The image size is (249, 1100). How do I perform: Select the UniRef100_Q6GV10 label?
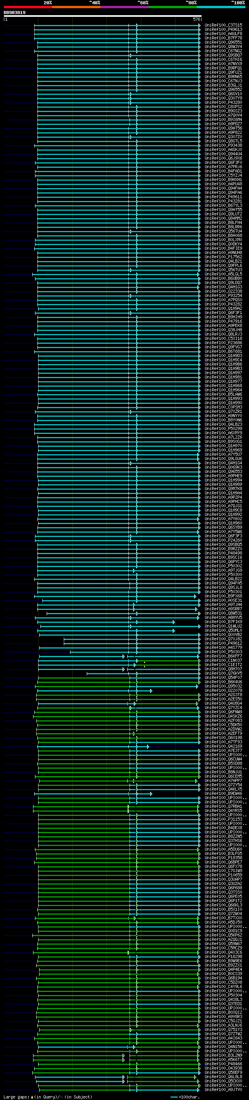coord(223,94)
